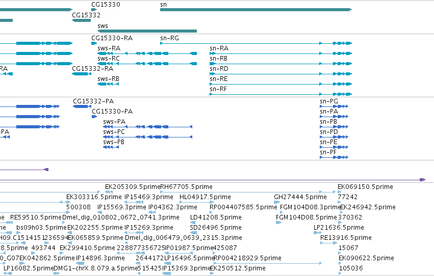Select the sn-PG protein label
The image size is (434, 276).
coord(329,101)
